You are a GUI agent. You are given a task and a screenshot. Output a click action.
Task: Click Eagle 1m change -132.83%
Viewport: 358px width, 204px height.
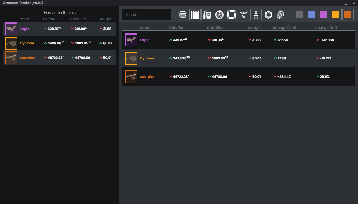(x=325, y=40)
